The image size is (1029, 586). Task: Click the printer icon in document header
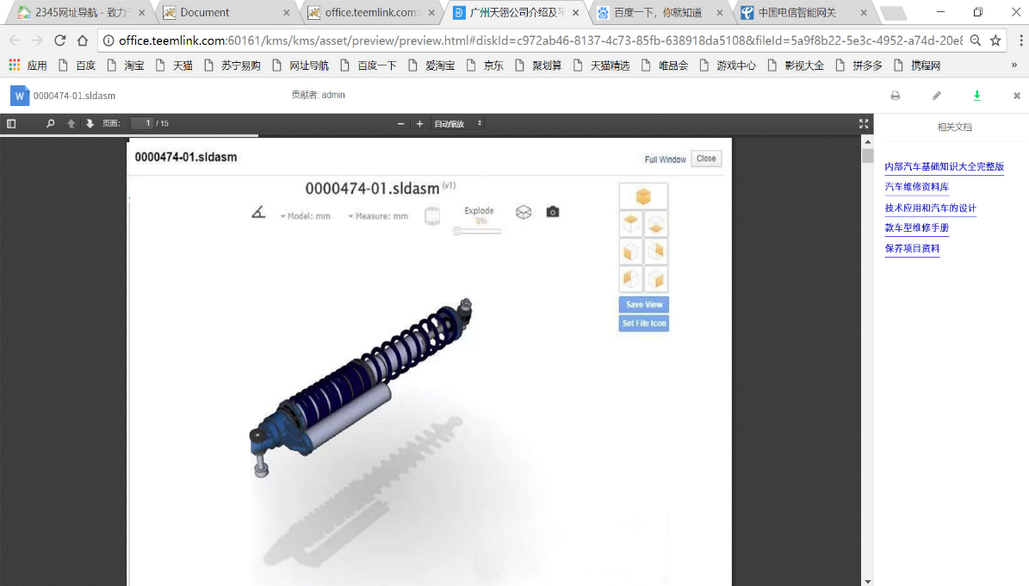click(x=896, y=96)
